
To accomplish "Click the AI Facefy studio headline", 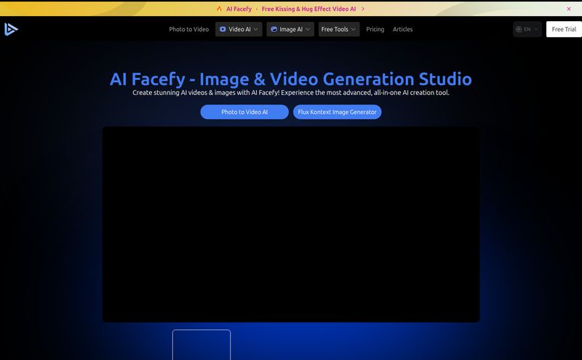I will [x=291, y=79].
